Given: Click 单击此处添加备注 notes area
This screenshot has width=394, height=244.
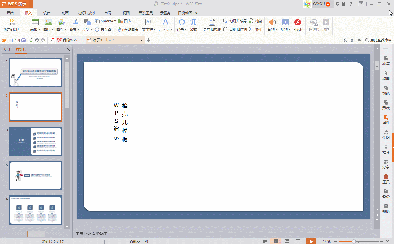Looking at the screenshot, I should click(x=91, y=234).
